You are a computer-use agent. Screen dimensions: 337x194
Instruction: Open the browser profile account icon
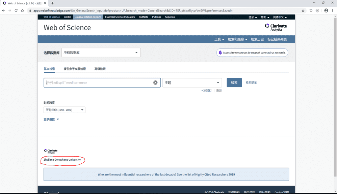coord(326,10)
